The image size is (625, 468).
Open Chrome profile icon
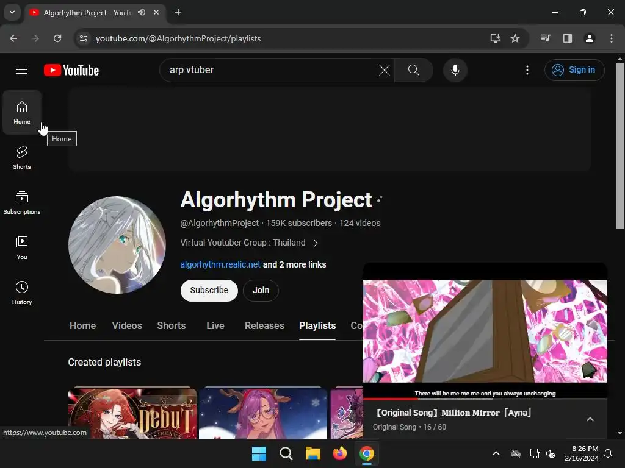click(589, 38)
